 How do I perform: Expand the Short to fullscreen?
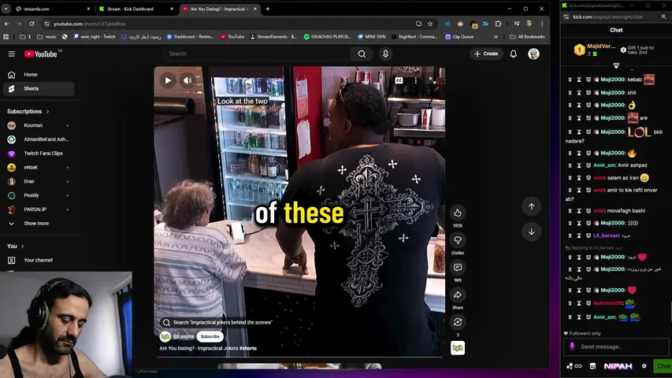tap(433, 80)
